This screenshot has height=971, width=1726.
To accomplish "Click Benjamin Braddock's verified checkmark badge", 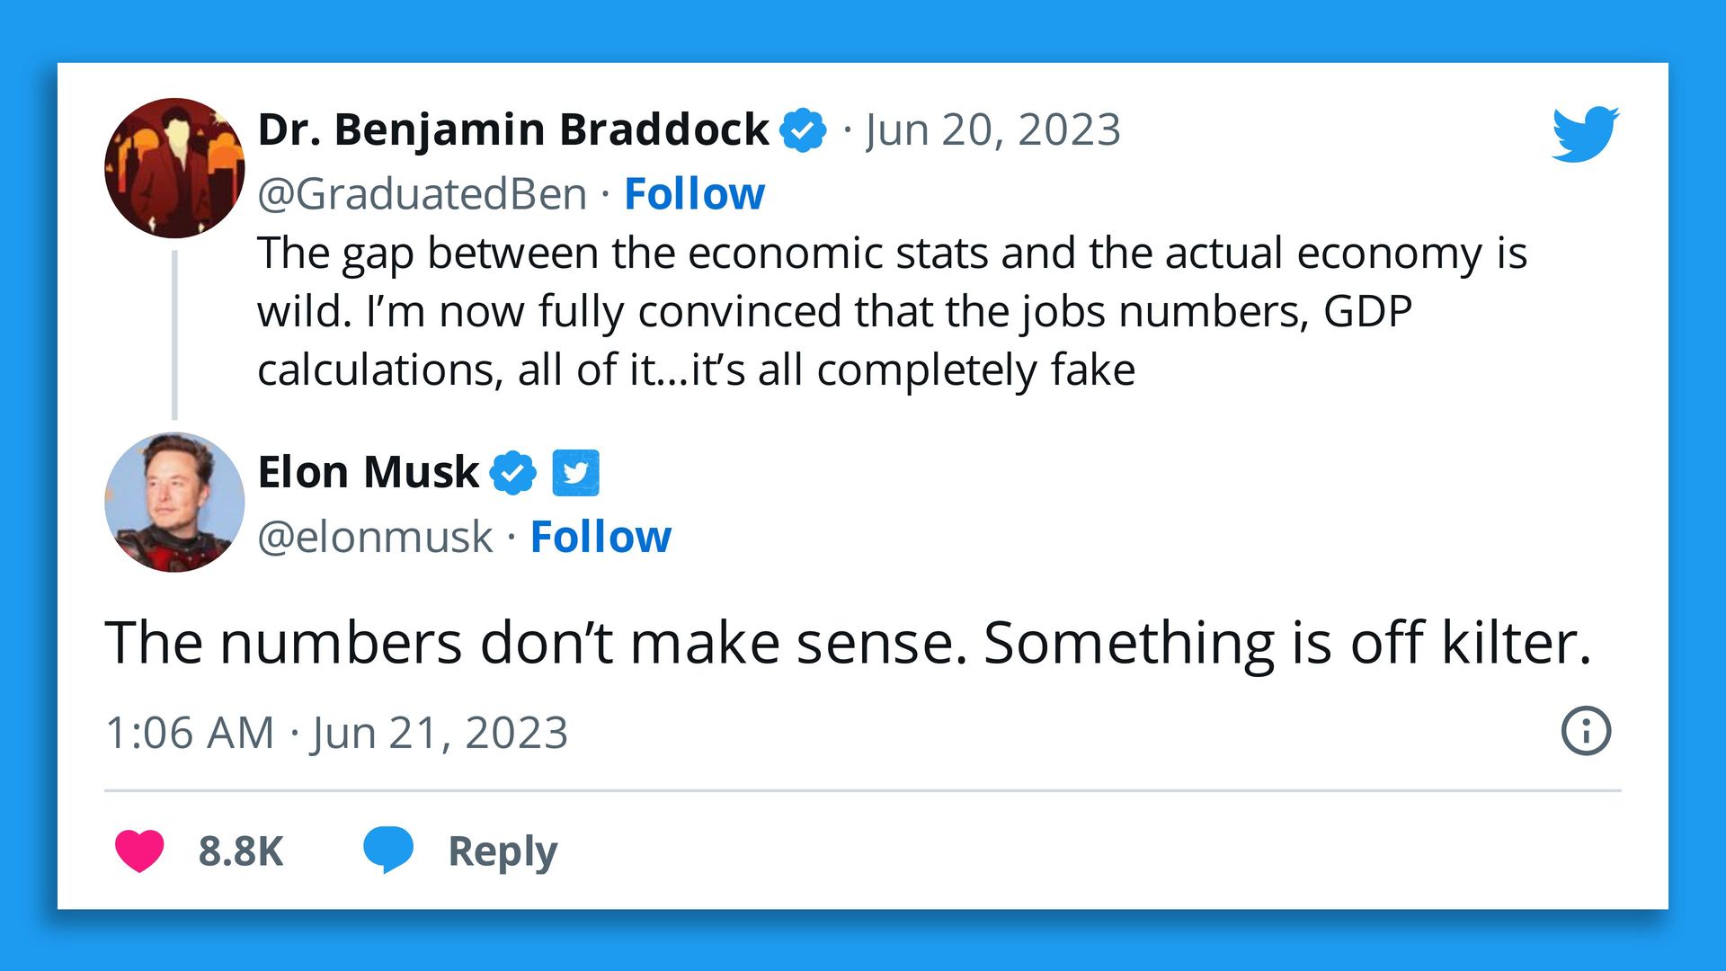I will tap(803, 129).
